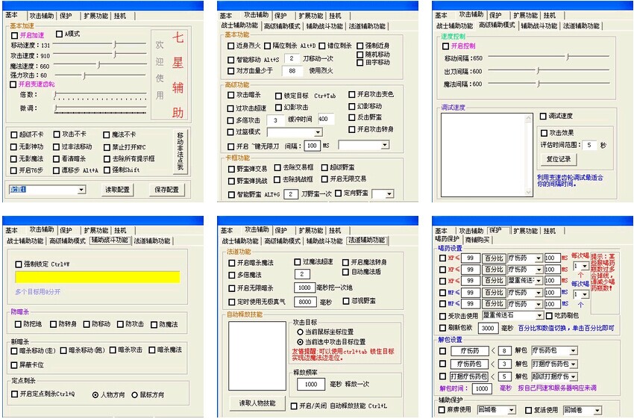Click the 刷新包袱 3000 field
634x419 pixels.
coord(488,329)
